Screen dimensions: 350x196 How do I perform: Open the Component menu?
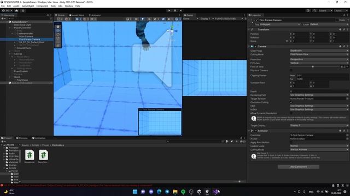coord(42,6)
